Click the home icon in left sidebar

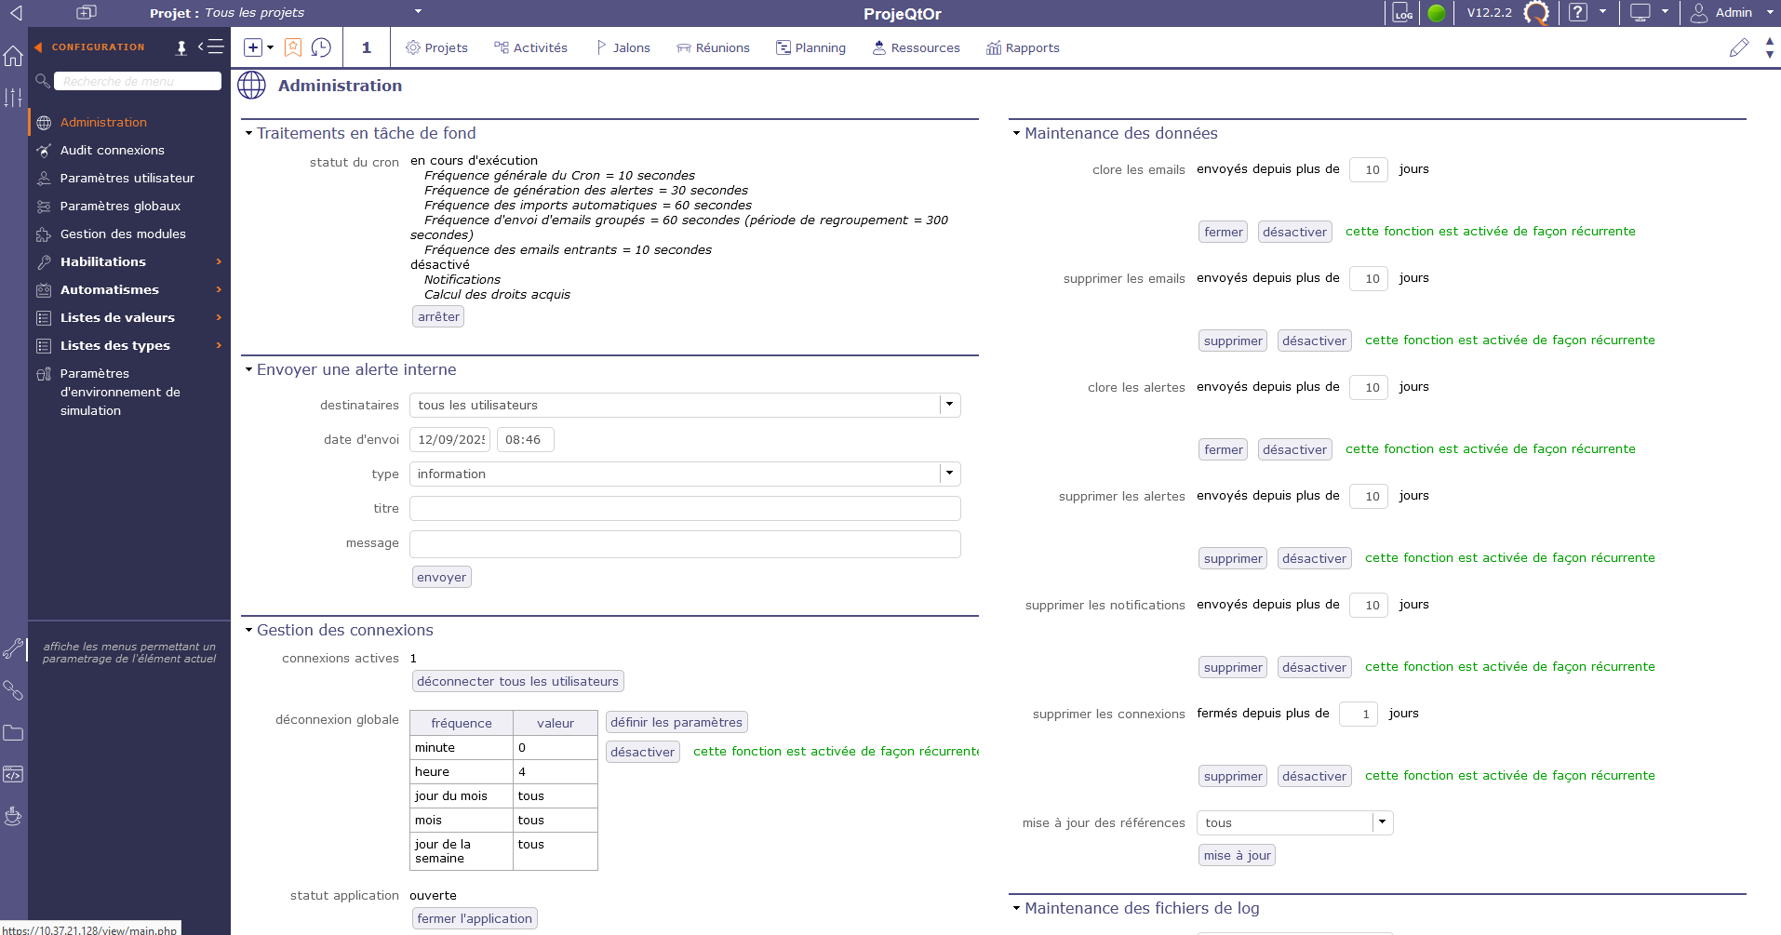[13, 56]
